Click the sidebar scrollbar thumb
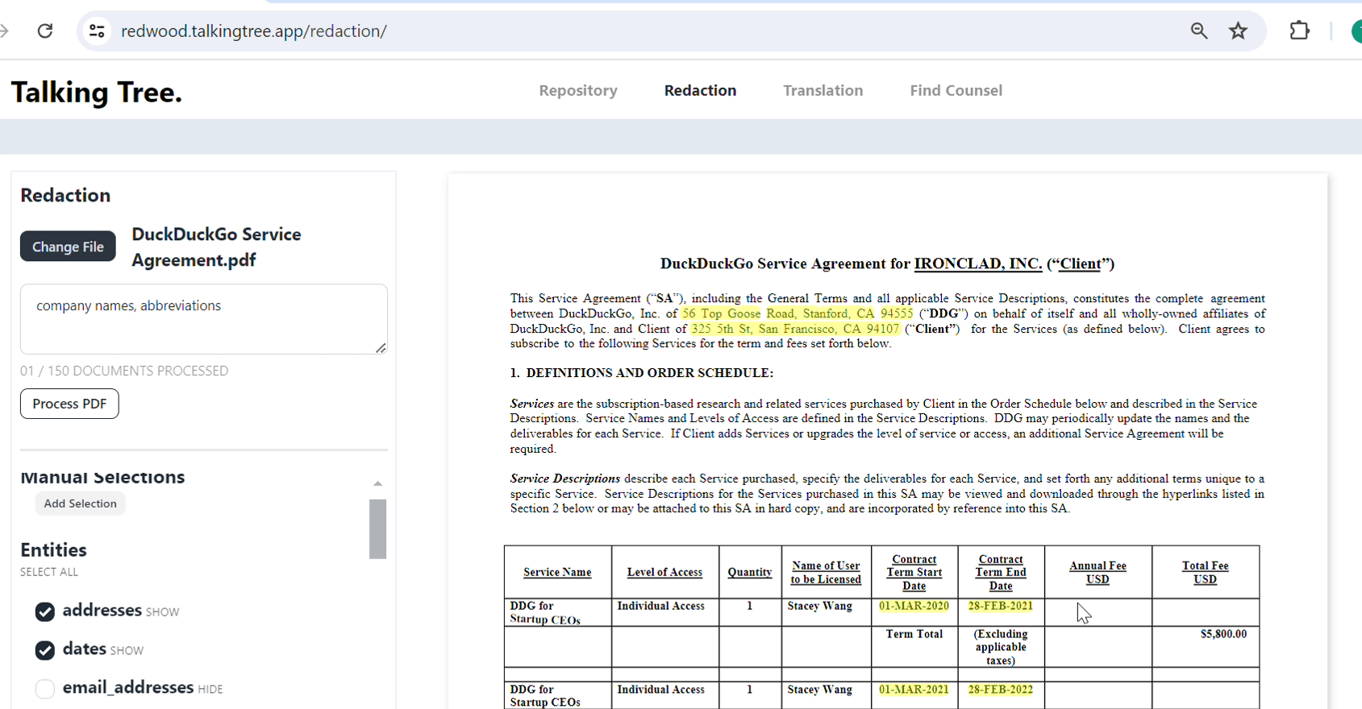This screenshot has height=709, width=1362. click(x=377, y=529)
